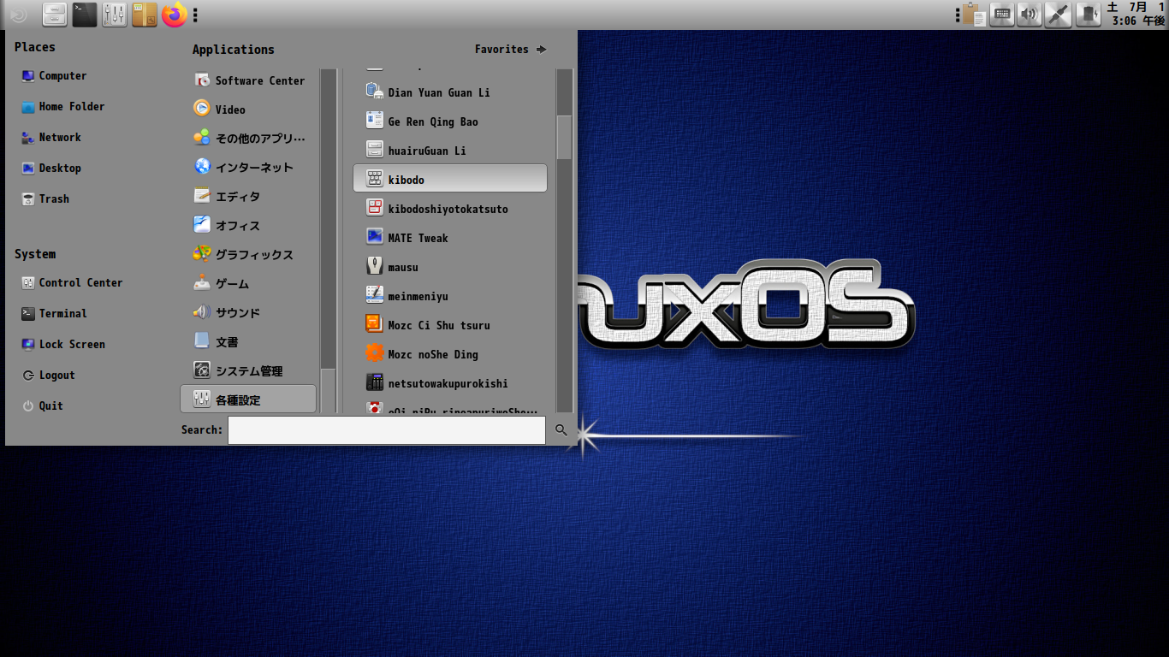Switch to Favorites view
Screen dimensions: 1169x657
510,50
